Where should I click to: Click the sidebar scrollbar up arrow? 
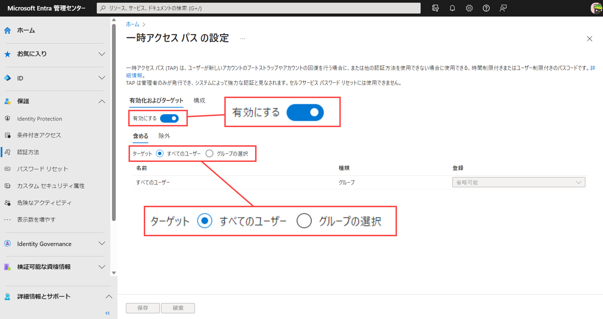point(114,20)
